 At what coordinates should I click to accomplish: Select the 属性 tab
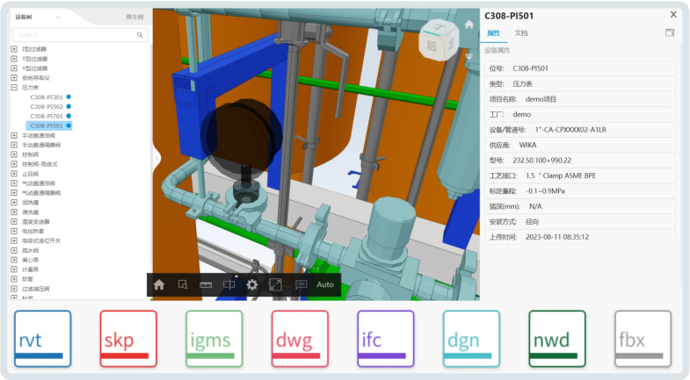(x=493, y=32)
